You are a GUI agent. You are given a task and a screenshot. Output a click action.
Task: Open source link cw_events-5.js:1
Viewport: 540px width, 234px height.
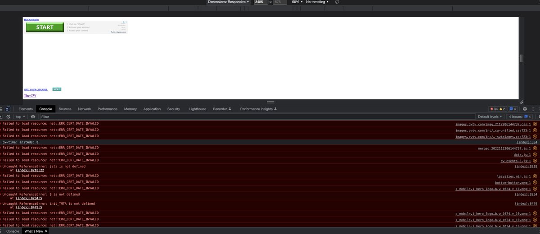[516, 160]
